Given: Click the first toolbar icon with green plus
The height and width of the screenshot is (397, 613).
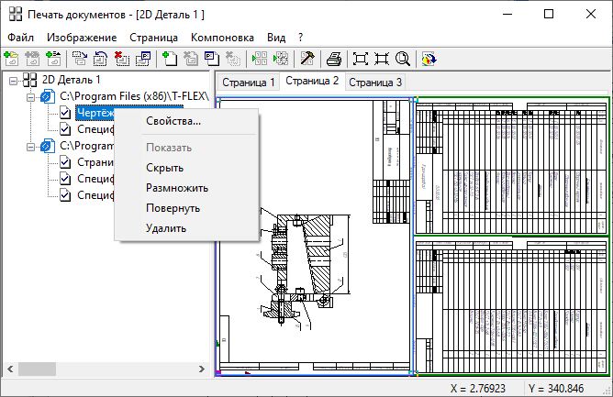Looking at the screenshot, I should tap(11, 59).
